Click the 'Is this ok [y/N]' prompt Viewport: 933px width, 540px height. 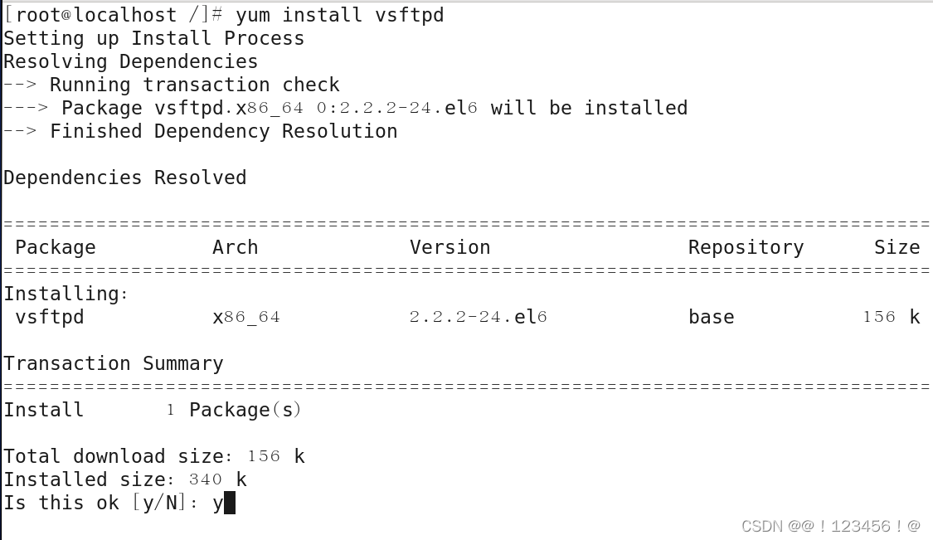(x=101, y=503)
